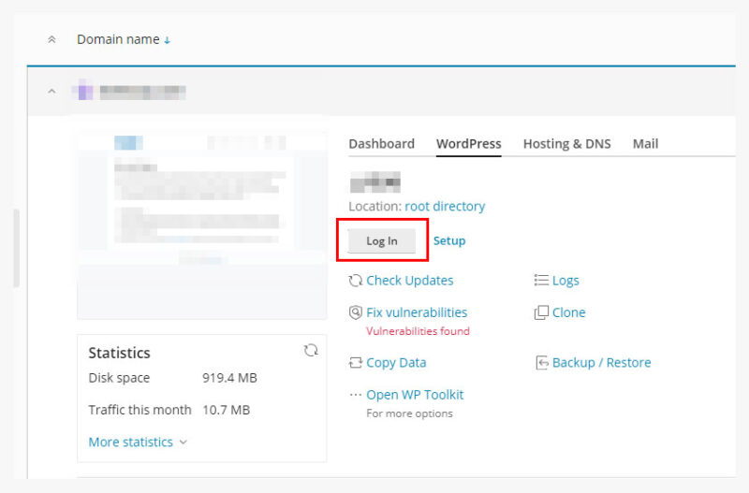Click the Fix vulnerabilities shield icon
Image resolution: width=749 pixels, height=493 pixels.
click(355, 312)
